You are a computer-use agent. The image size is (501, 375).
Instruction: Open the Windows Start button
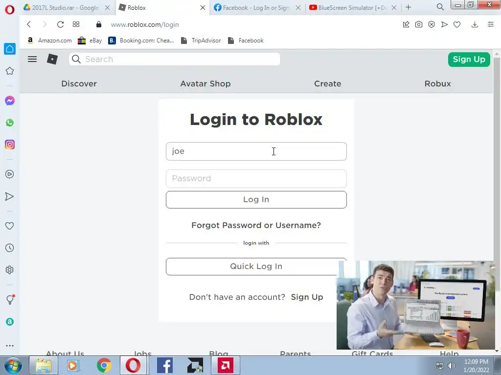coord(13,365)
